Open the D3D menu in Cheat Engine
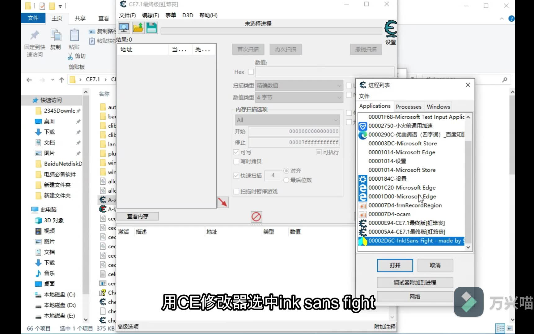The width and height of the screenshot is (534, 334). pos(188,15)
